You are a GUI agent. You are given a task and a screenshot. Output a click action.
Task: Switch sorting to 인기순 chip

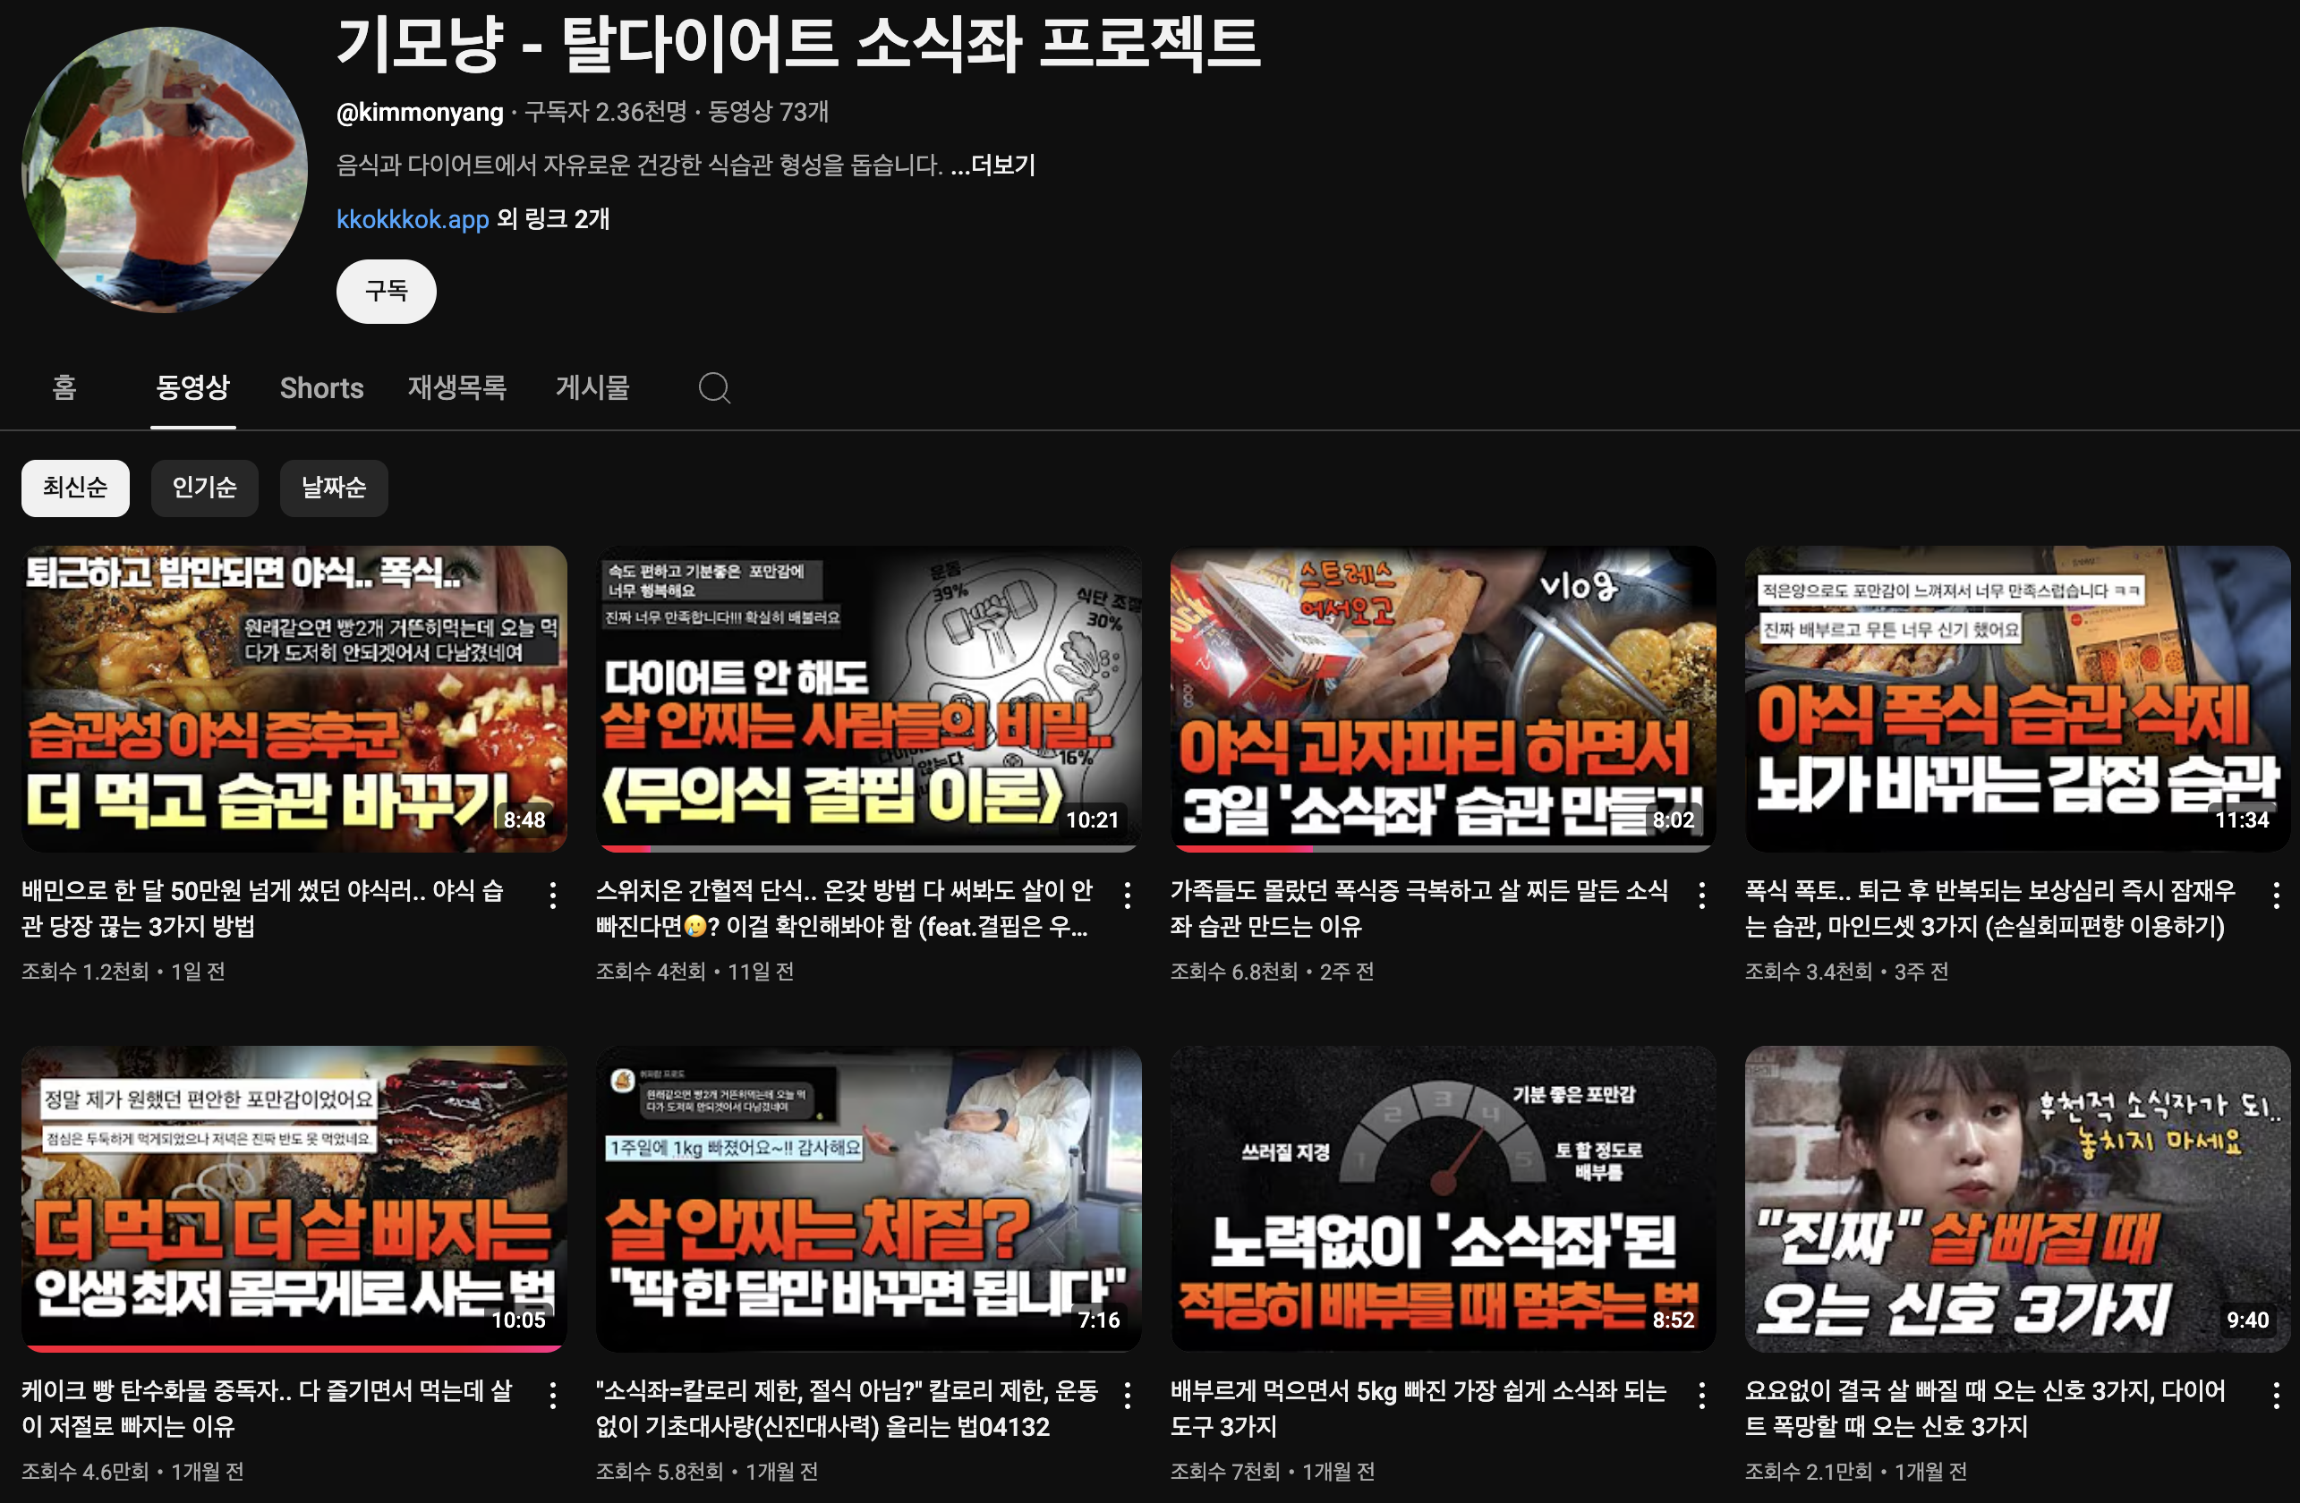pyautogui.click(x=204, y=488)
